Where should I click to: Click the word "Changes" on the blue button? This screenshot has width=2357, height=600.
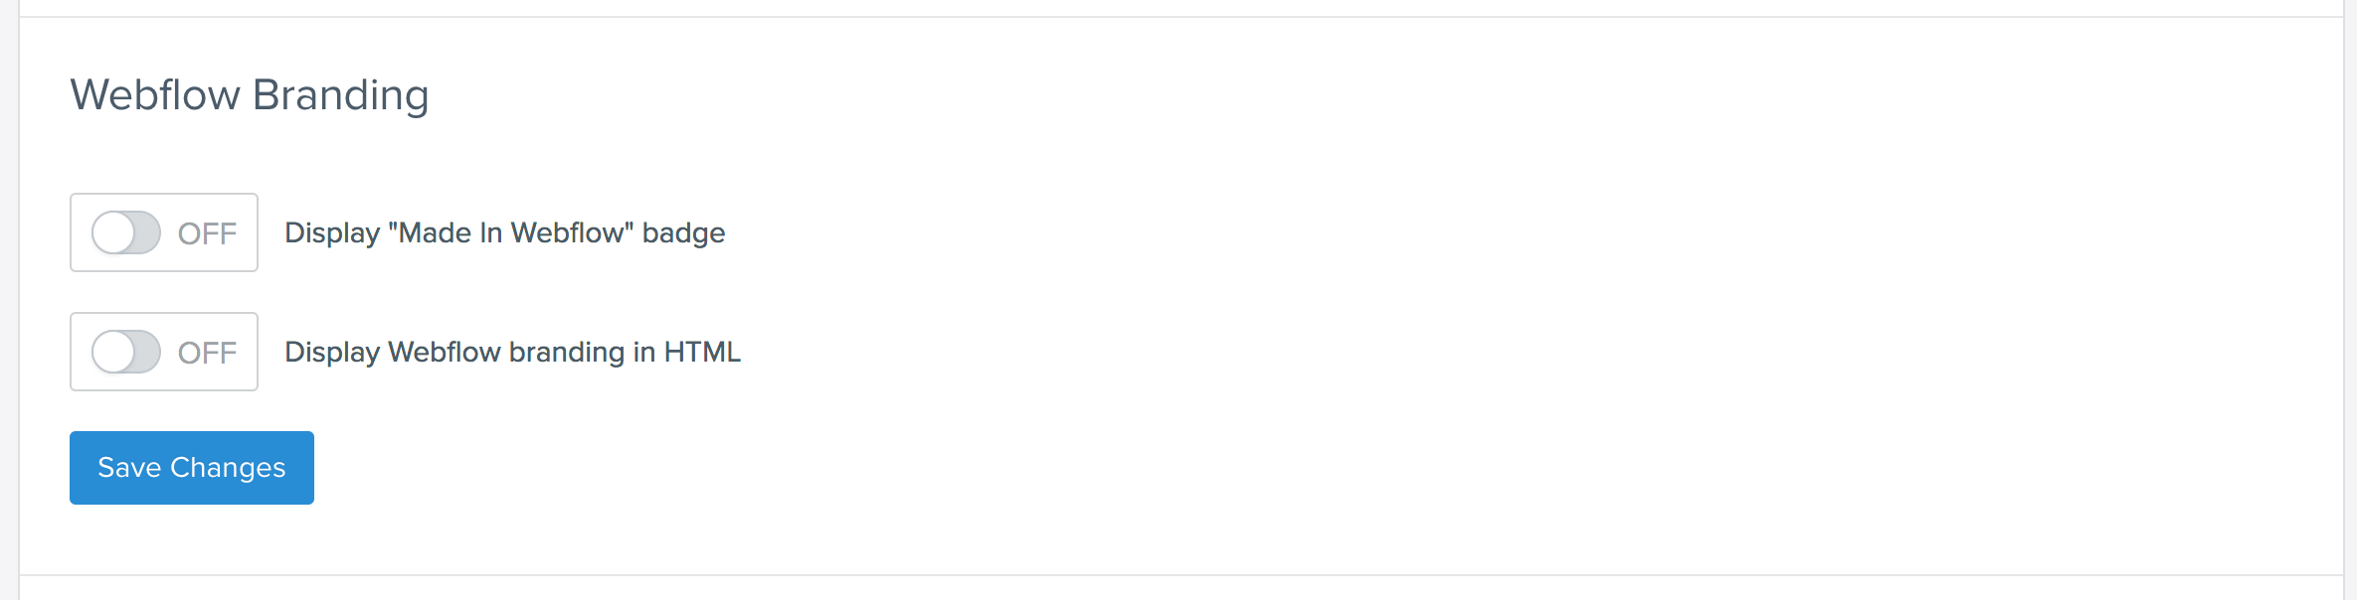pyautogui.click(x=228, y=469)
